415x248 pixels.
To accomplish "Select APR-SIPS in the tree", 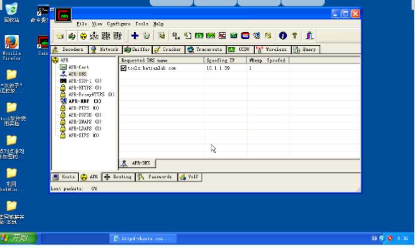I will [x=84, y=135].
